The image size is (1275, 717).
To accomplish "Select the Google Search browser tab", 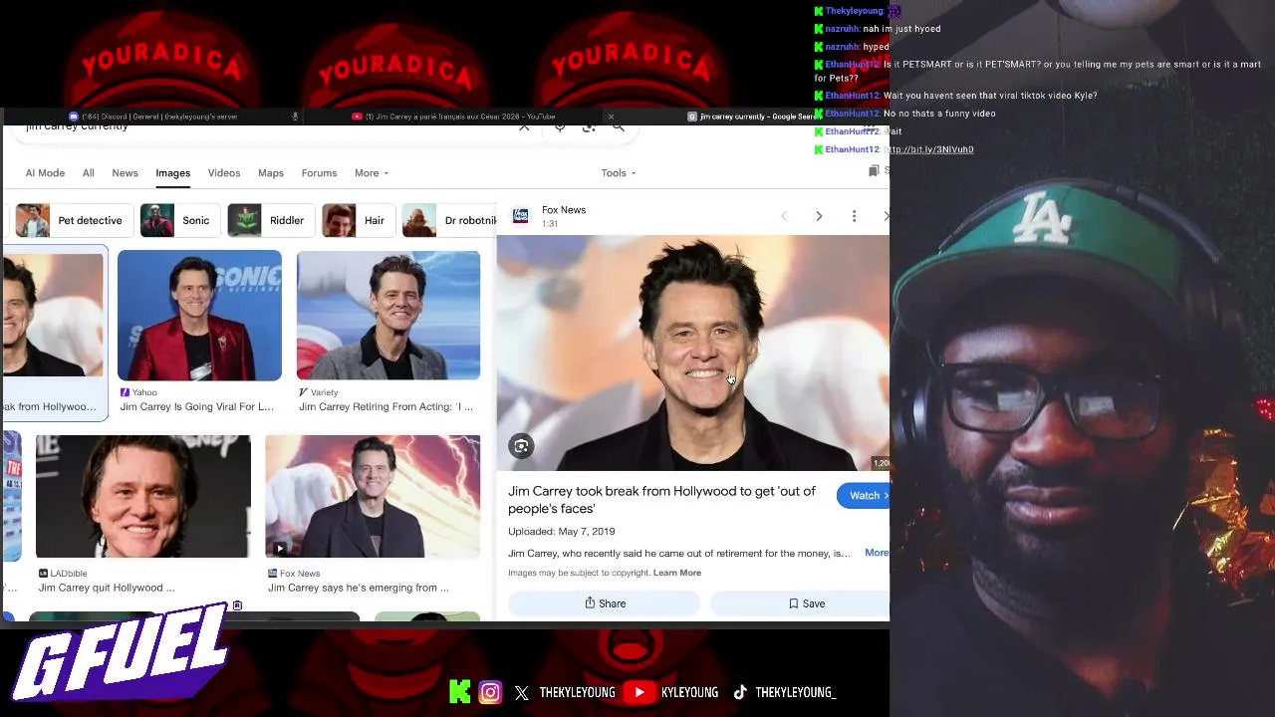I will click(x=752, y=117).
